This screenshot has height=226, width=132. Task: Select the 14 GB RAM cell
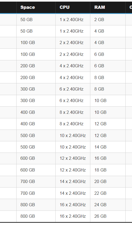(x=108, y=147)
